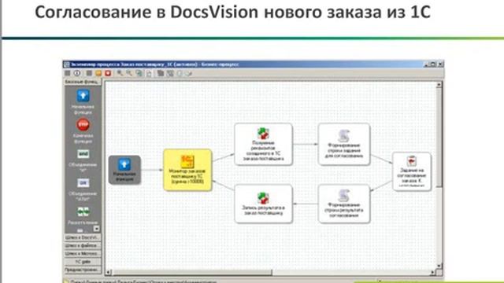Open the Базовые функц. palette tab

tap(83, 82)
